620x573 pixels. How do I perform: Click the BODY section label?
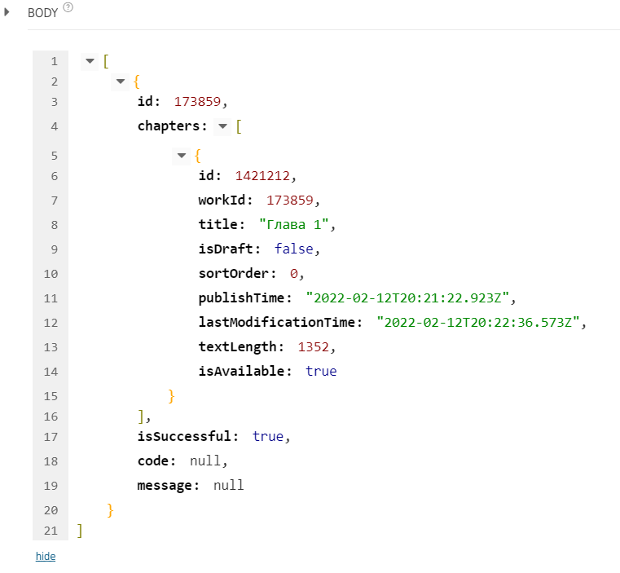[42, 13]
